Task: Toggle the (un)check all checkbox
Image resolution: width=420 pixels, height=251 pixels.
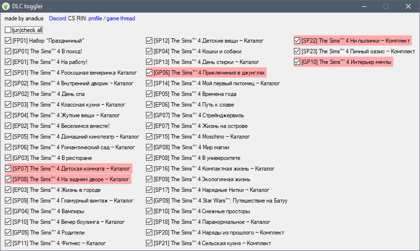Action: (8, 30)
